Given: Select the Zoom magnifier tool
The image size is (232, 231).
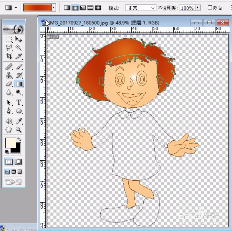Looking at the screenshot, I should pyautogui.click(x=19, y=130).
